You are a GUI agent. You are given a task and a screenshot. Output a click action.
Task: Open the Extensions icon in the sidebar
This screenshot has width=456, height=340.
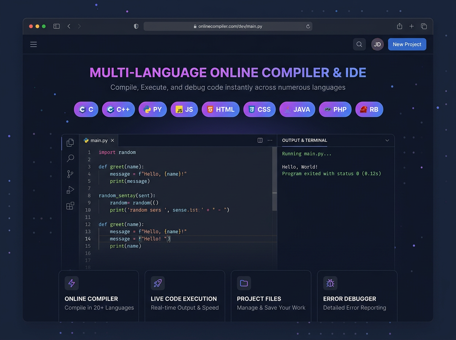(70, 206)
